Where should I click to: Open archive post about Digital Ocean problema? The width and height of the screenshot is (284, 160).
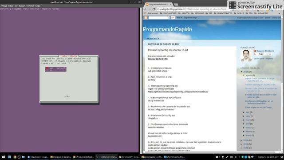coord(260,80)
